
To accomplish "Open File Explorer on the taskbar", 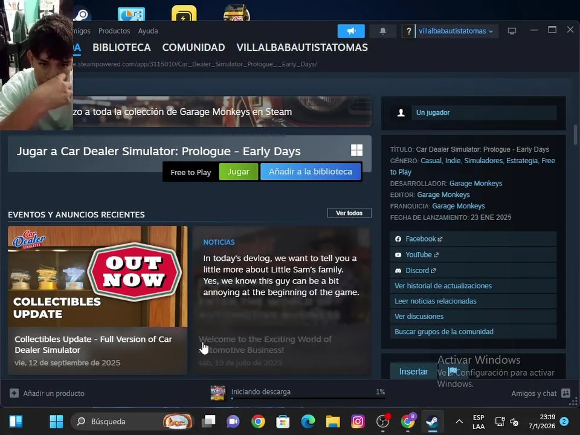I will point(332,421).
